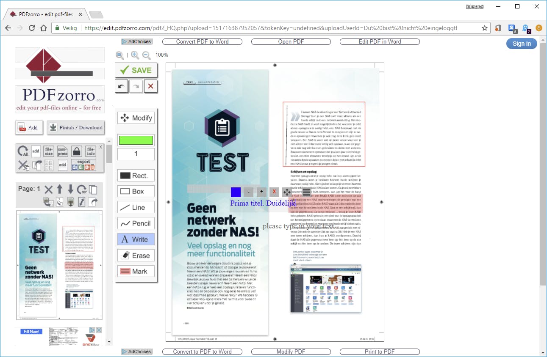
Task: Move Page 1 down with down arrow
Action: [x=71, y=189]
